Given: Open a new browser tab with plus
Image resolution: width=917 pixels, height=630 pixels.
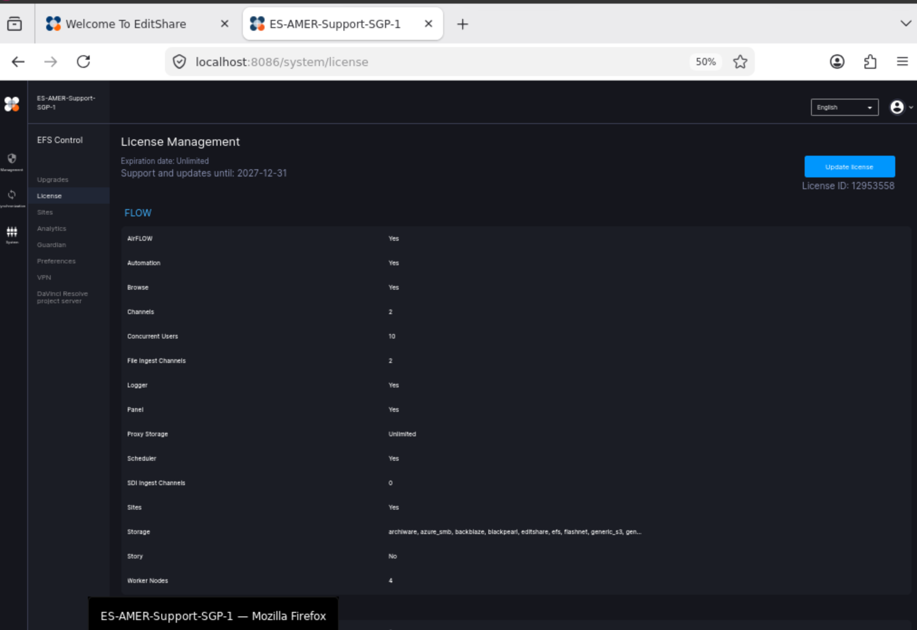Looking at the screenshot, I should (462, 24).
